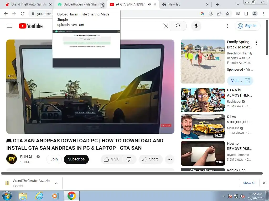Open Windows Explorer from taskbar
269x201 pixels.
(x=23, y=196)
